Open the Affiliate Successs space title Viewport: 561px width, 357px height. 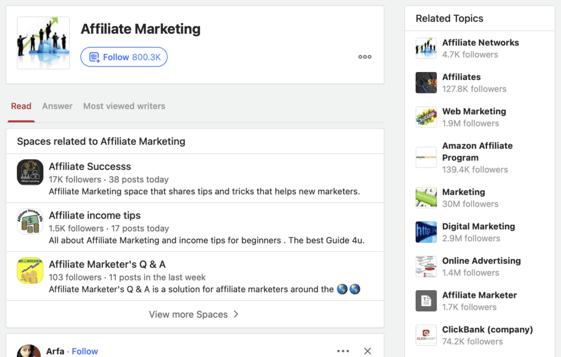click(90, 166)
